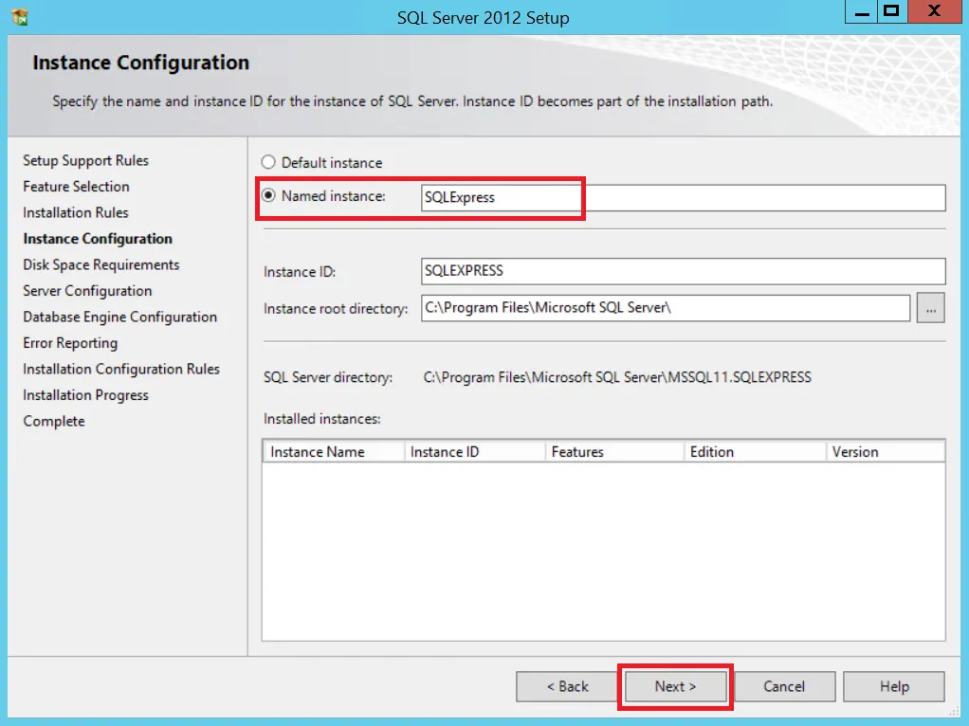Select Instance Configuration in the steps list
Screen dimensions: 969x726
(98, 239)
